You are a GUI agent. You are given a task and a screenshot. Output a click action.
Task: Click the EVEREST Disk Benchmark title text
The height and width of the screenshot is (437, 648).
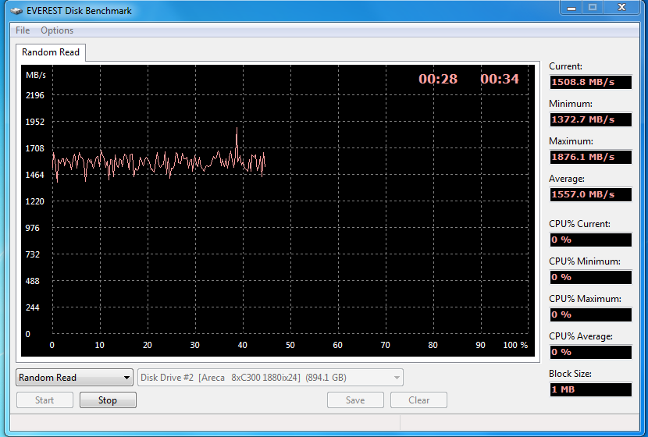pyautogui.click(x=79, y=11)
